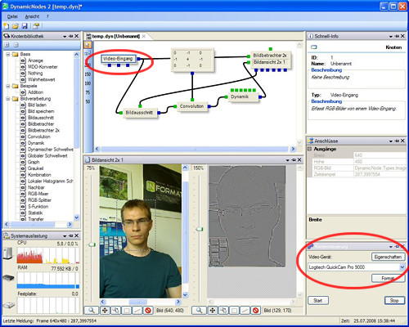Select Anzeige in node library tree
The height and width of the screenshot is (327, 409).
click(x=35, y=60)
